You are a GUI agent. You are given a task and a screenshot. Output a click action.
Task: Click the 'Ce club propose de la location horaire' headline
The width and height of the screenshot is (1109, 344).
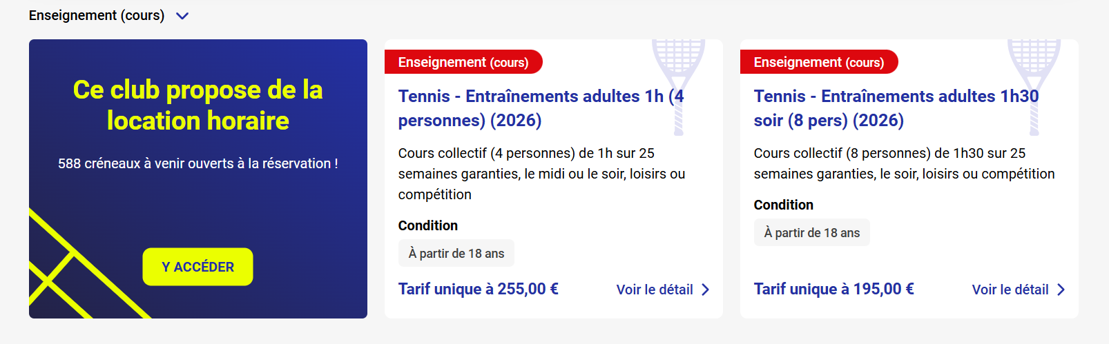click(x=197, y=105)
